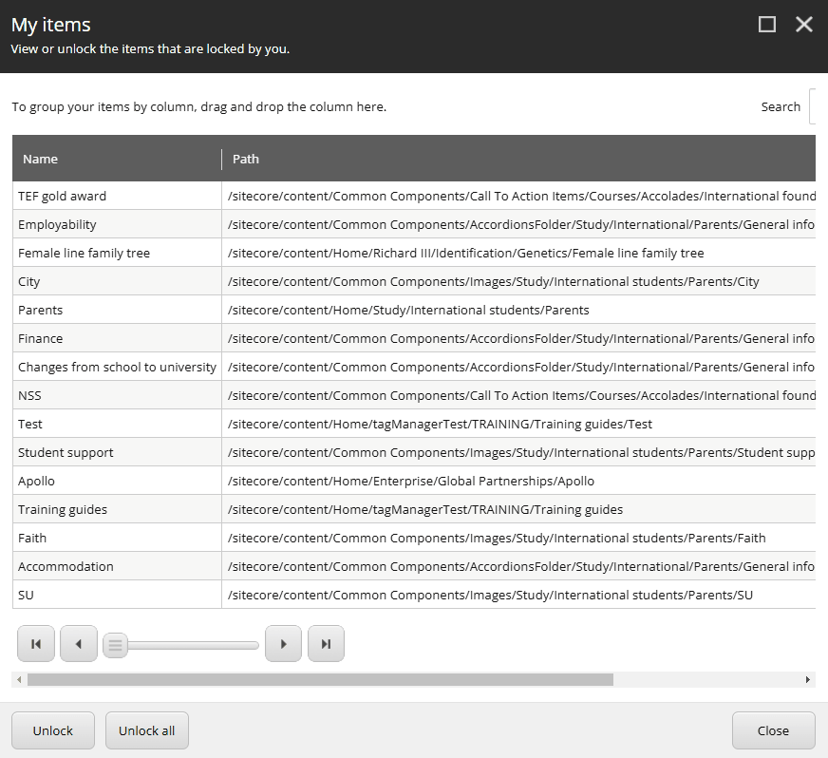Go to the previous page of items
Viewport: 828px width, 758px height.
pyautogui.click(x=78, y=643)
